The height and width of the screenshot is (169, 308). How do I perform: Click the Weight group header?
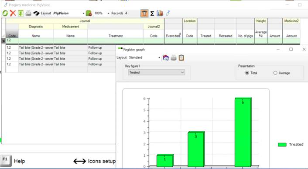pyautogui.click(x=261, y=21)
